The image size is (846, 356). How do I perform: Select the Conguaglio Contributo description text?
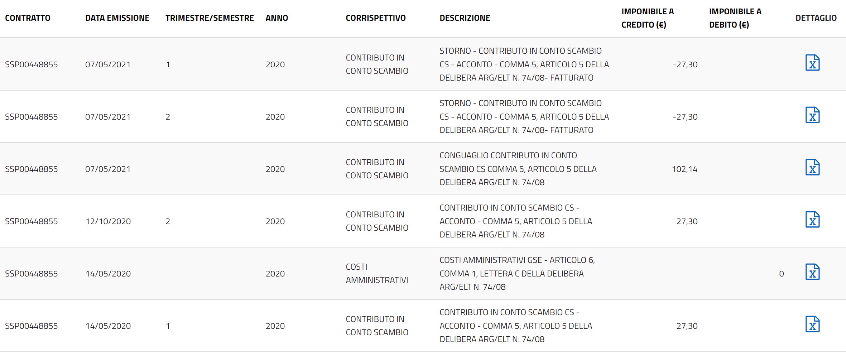[518, 169]
